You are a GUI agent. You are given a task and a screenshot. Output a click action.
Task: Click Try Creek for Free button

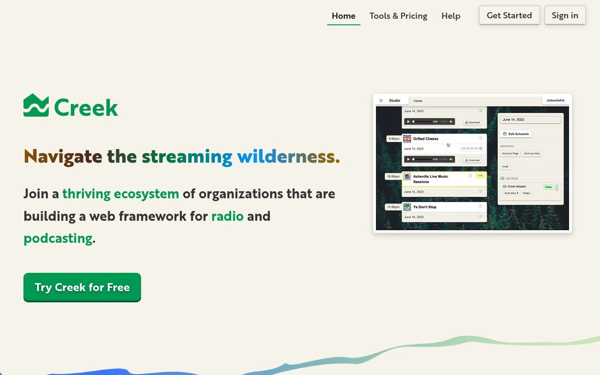(82, 287)
